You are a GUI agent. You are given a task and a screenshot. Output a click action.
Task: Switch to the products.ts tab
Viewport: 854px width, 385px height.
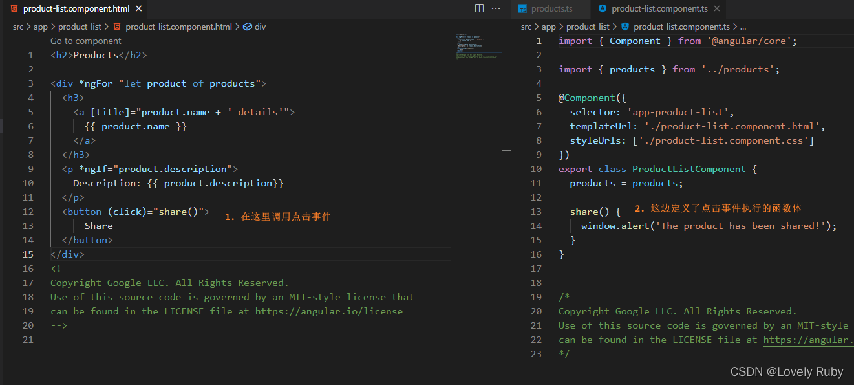(551, 9)
